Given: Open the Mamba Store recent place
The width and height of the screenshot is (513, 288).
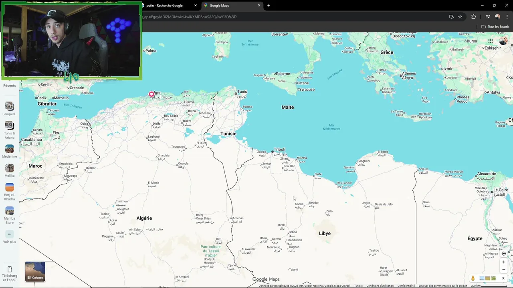Looking at the screenshot, I should [x=10, y=215].
